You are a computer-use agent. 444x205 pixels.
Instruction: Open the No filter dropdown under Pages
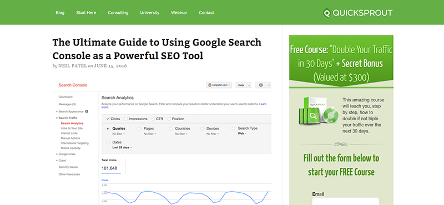click(150, 134)
